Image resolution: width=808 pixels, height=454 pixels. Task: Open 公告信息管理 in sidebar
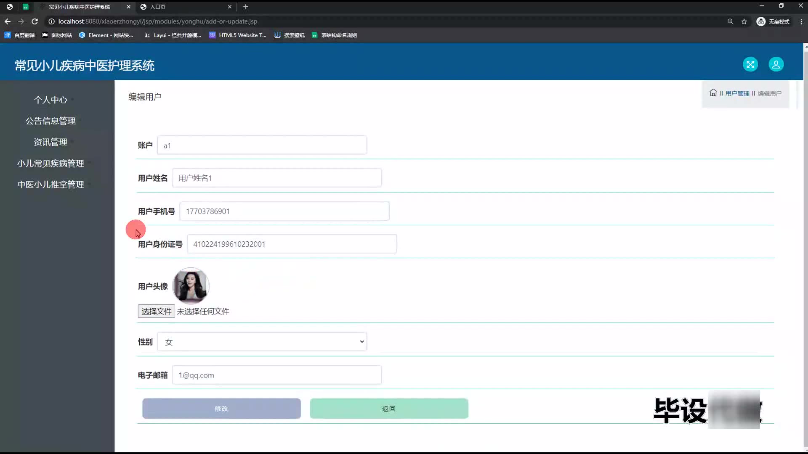coord(50,121)
